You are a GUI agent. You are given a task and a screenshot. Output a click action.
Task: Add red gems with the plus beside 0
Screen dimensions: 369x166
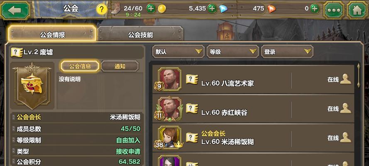click(315, 9)
